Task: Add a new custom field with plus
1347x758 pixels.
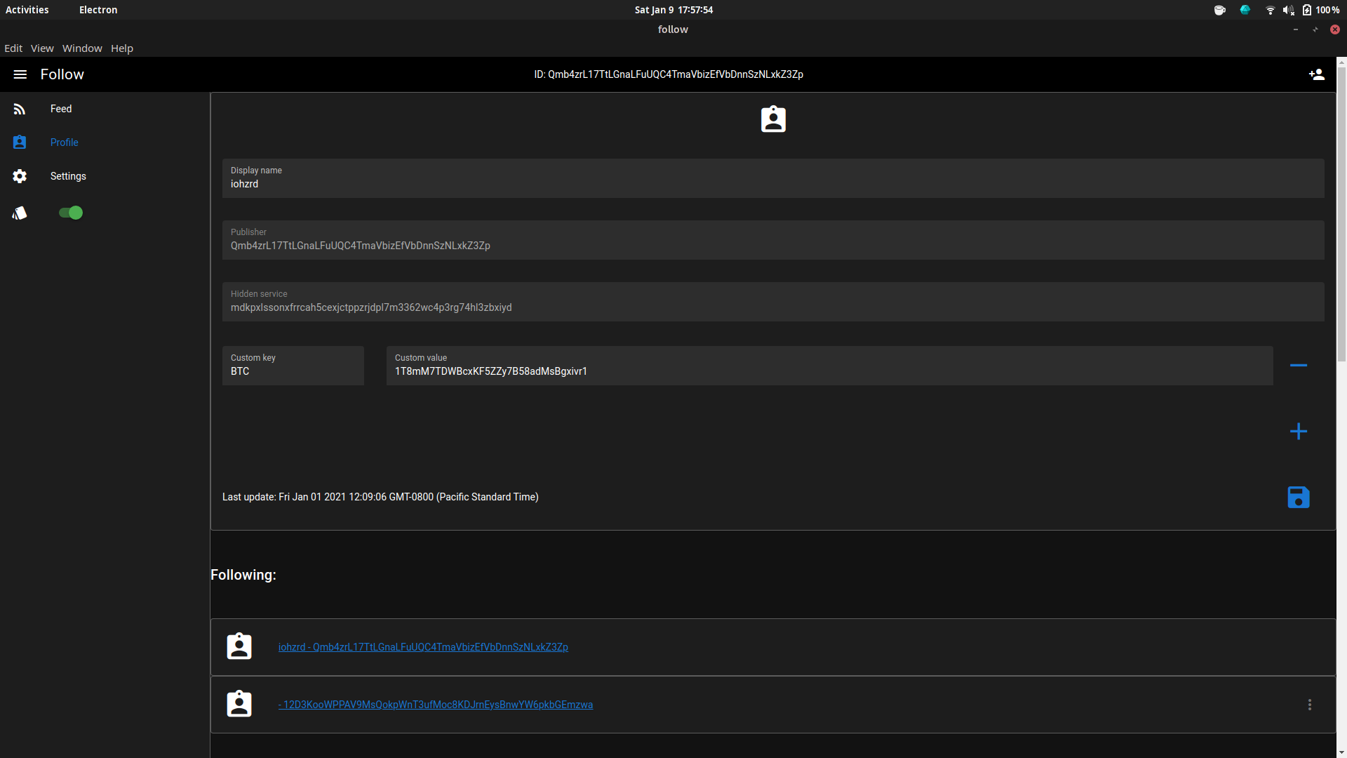Action: [x=1298, y=431]
